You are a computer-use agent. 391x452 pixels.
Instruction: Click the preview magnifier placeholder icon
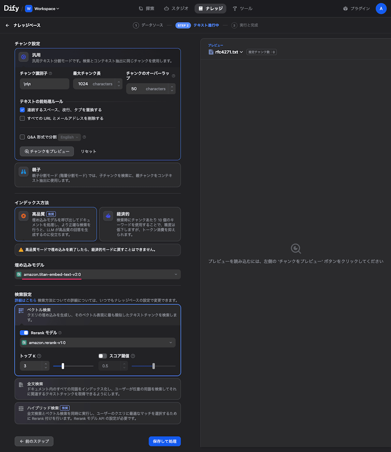(x=296, y=249)
